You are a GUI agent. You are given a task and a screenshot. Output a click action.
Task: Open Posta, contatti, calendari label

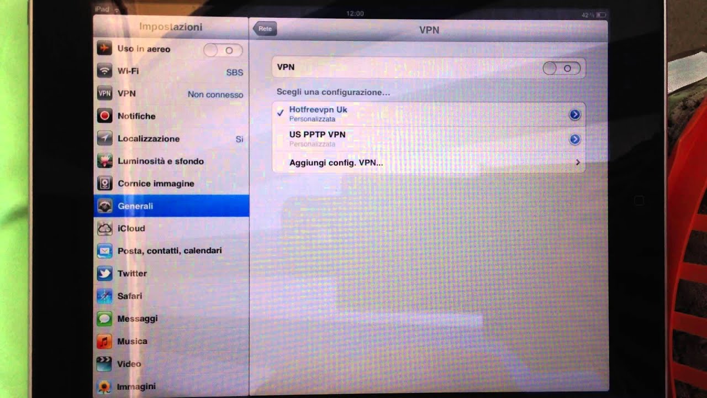coord(170,251)
